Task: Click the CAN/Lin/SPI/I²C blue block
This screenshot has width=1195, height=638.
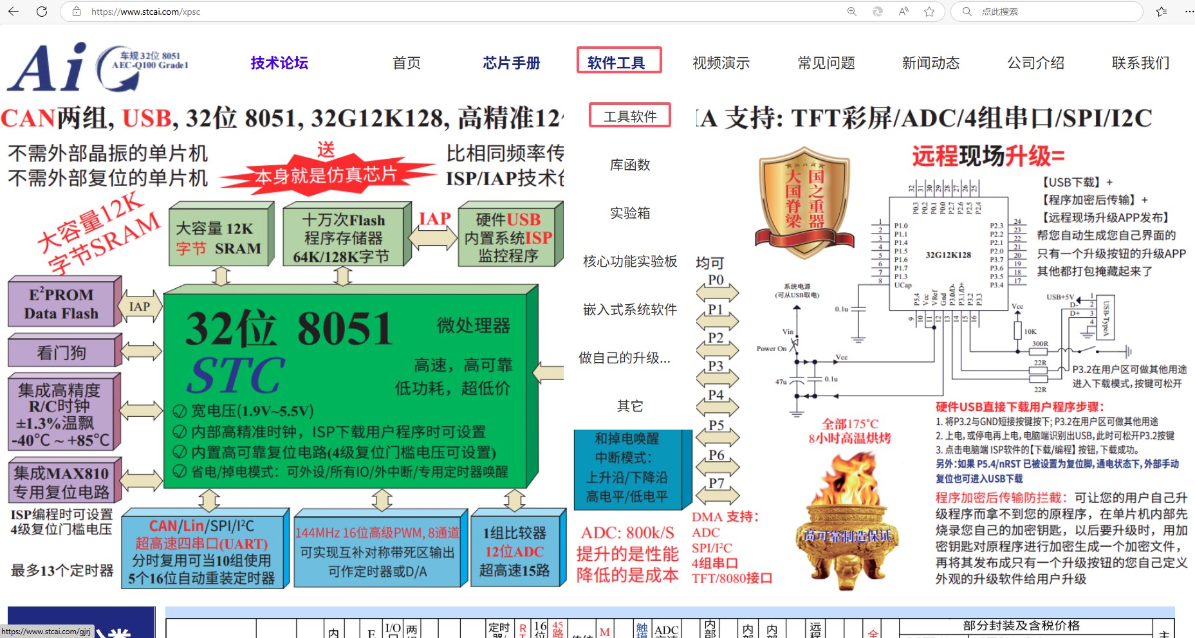Action: [x=206, y=549]
